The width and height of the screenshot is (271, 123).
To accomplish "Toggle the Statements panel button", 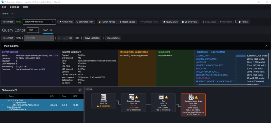I will (x=113, y=38).
